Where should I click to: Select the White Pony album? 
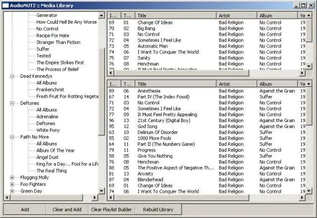(x=48, y=130)
